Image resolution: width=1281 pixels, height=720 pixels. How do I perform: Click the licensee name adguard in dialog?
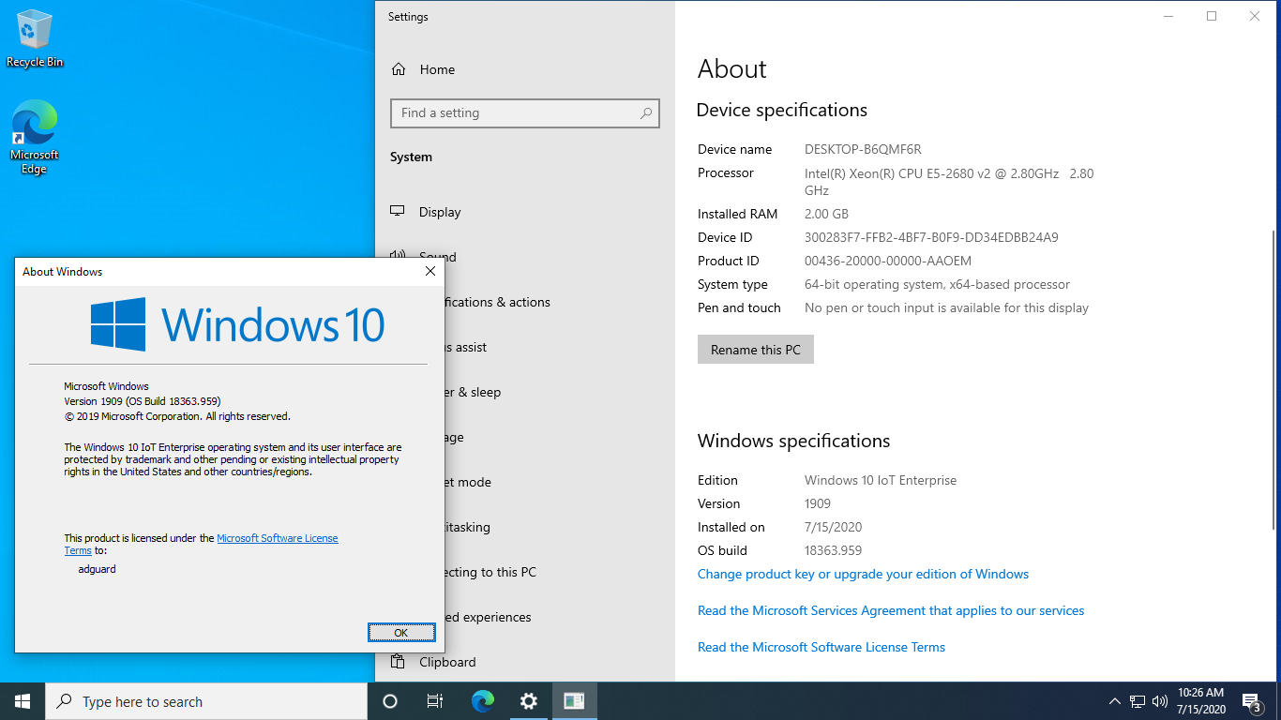pos(97,569)
